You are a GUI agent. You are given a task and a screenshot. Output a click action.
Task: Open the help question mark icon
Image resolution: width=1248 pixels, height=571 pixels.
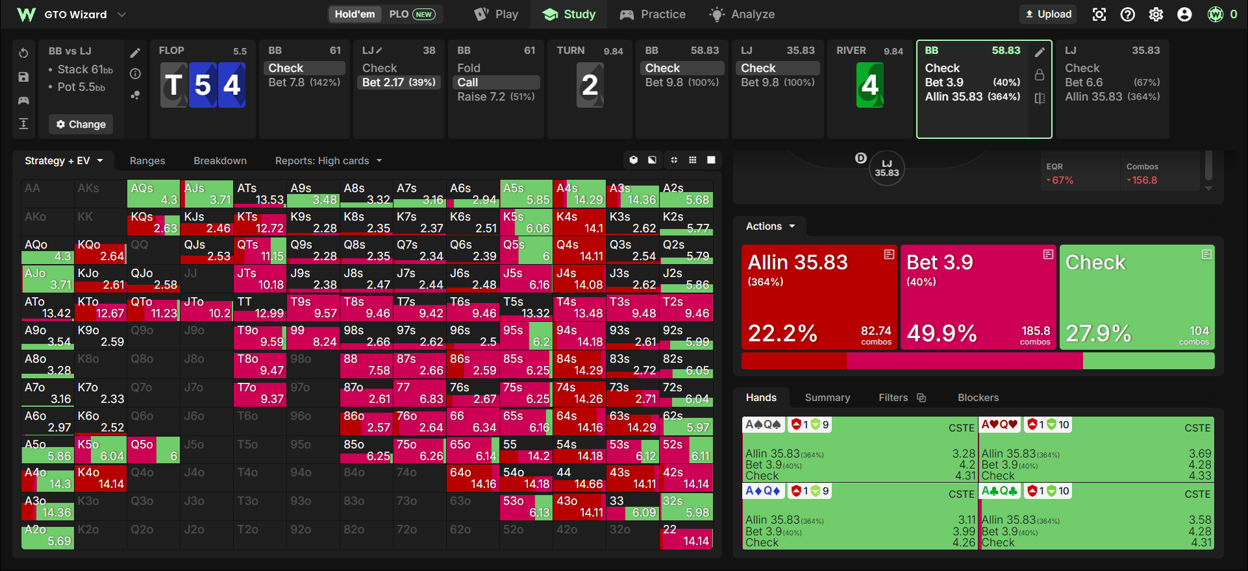pos(1127,14)
